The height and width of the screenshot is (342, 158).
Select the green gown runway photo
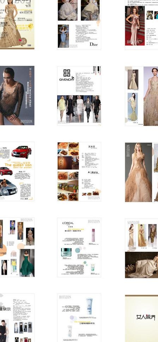(x=27, y=263)
